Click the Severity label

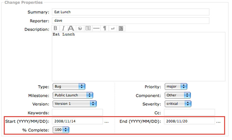[x=152, y=104]
